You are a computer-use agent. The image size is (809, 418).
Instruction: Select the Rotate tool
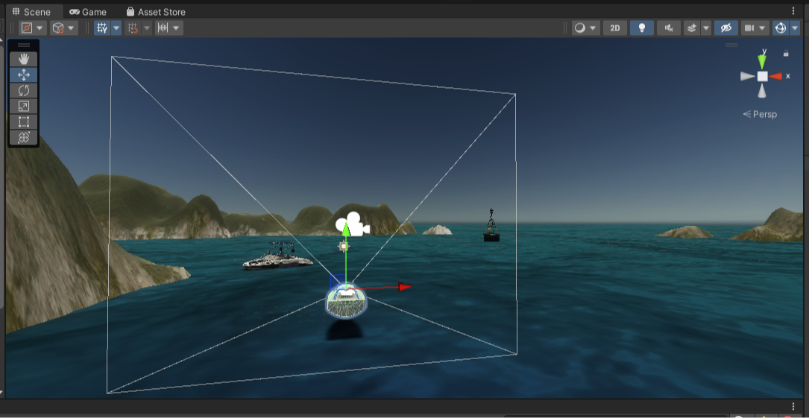(24, 91)
